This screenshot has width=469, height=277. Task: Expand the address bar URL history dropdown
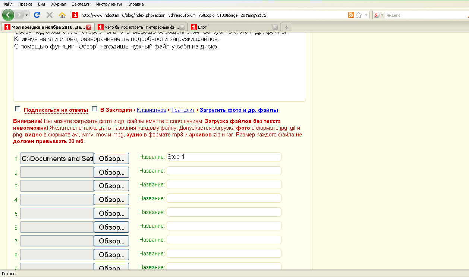tap(366, 15)
